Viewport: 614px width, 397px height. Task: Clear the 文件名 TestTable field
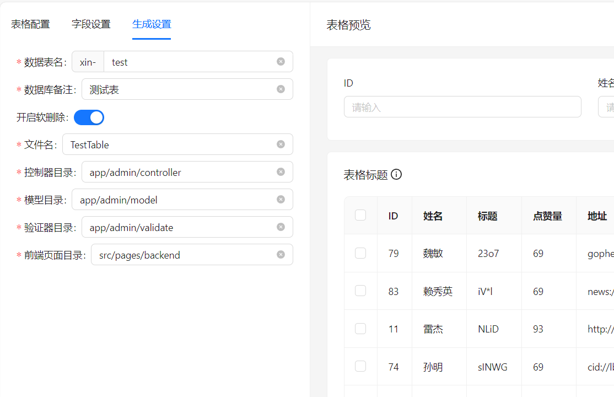tap(281, 144)
